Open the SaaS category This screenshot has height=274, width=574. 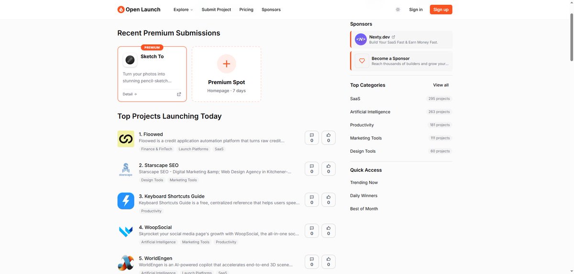(x=355, y=99)
